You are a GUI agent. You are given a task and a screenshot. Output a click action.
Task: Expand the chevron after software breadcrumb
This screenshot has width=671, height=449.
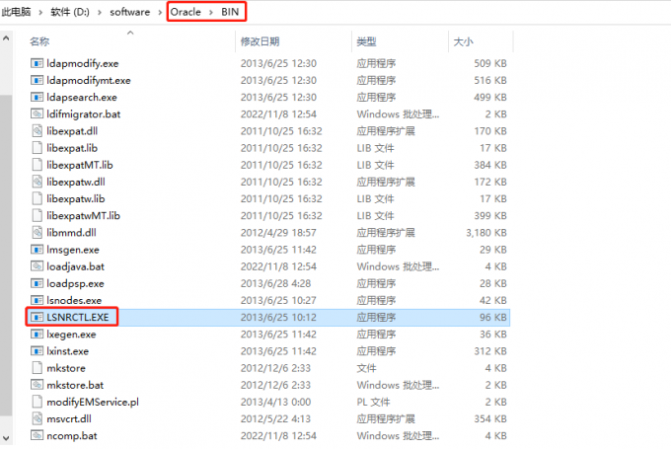tap(160, 13)
